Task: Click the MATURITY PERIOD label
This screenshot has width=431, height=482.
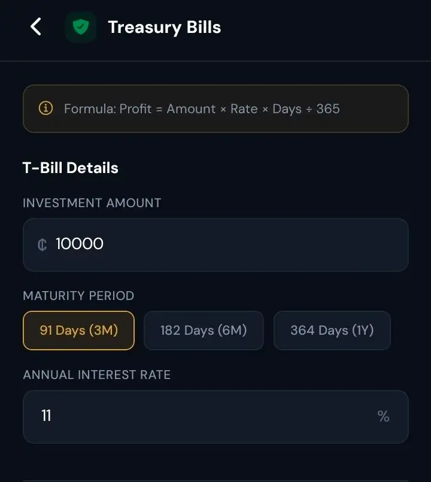Action: coord(78,296)
